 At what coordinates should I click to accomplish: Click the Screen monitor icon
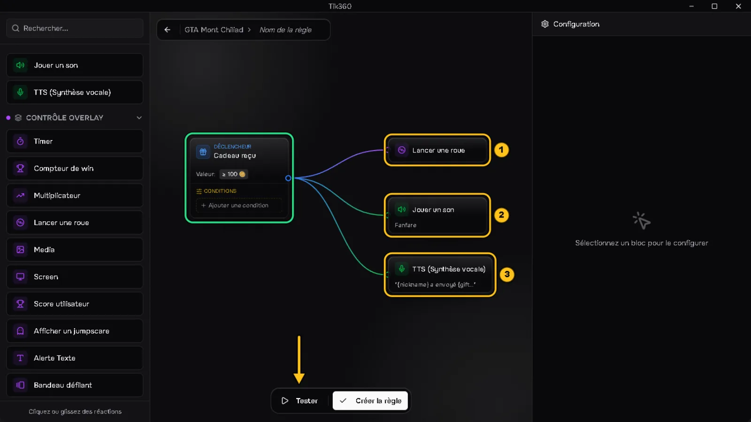20,277
